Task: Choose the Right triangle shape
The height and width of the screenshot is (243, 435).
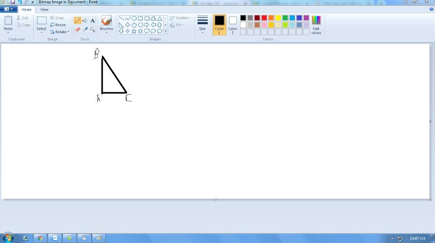Action: tap(121, 25)
